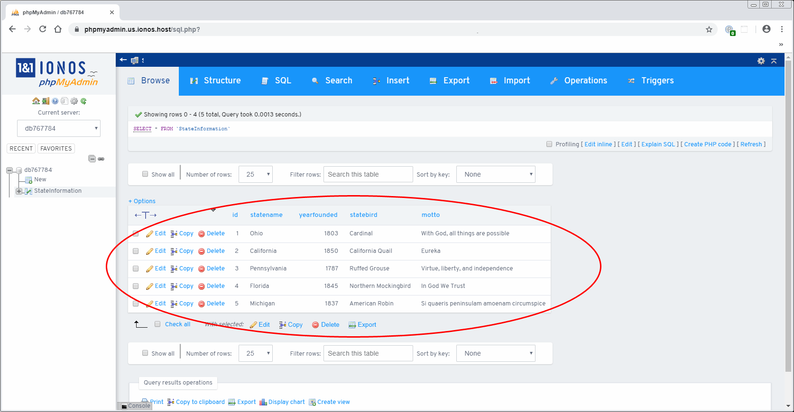
Task: Open Chrome three-dot menu
Action: [x=782, y=29]
